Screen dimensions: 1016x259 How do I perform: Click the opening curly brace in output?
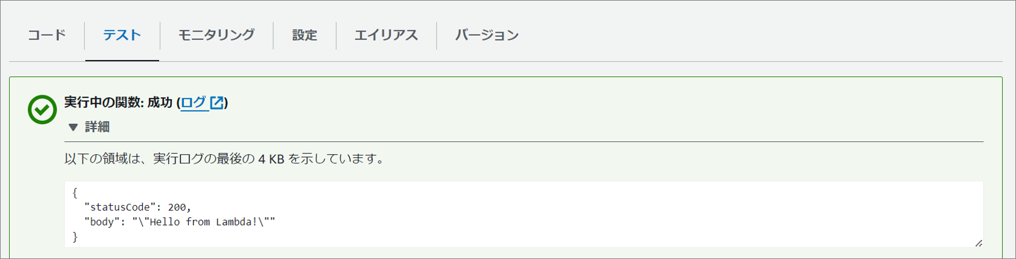click(x=75, y=193)
